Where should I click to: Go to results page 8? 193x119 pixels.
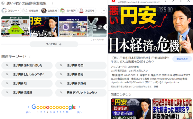(x=60, y=112)
